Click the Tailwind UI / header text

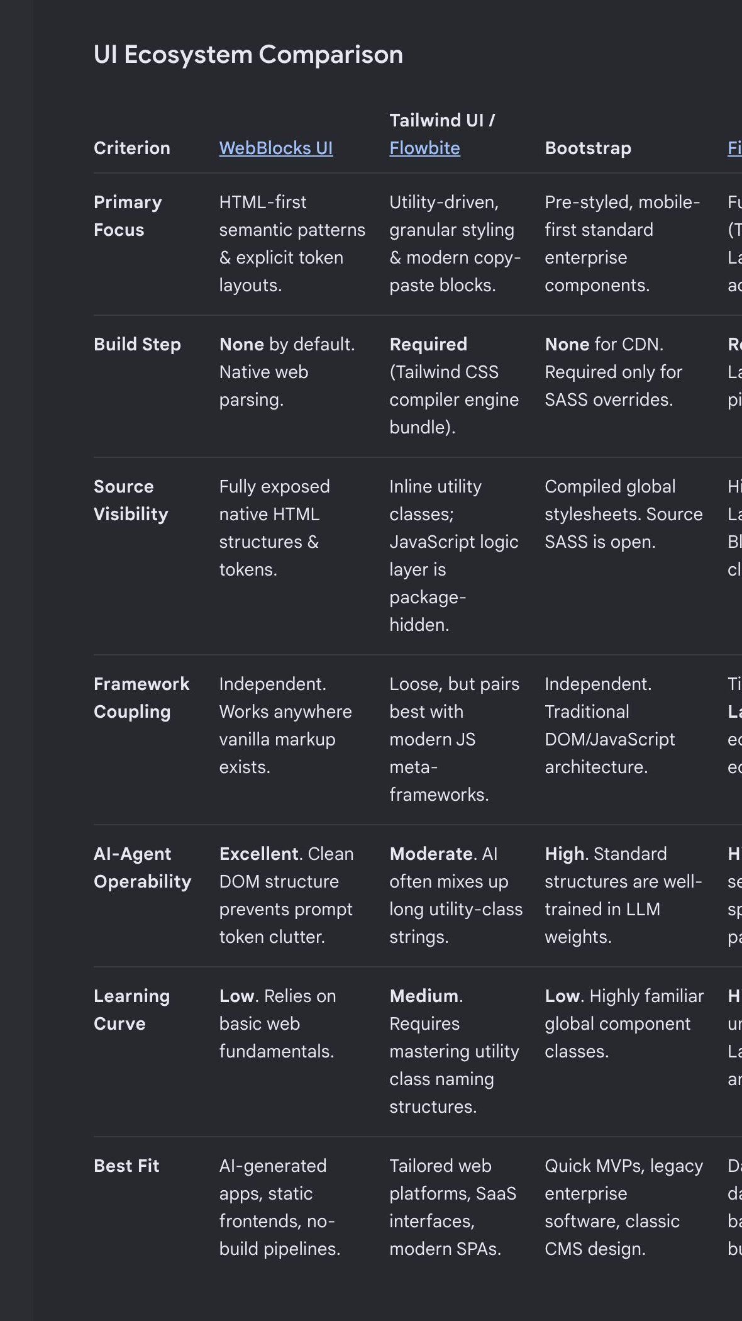(442, 120)
